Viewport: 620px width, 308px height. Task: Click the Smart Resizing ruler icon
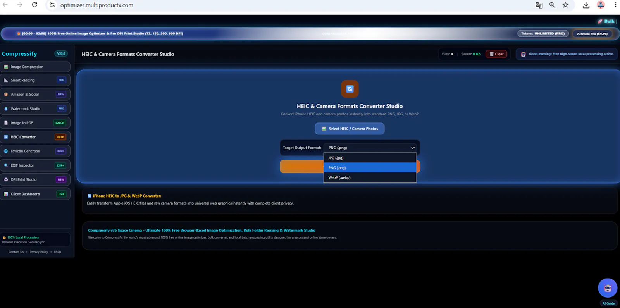pyautogui.click(x=6, y=80)
